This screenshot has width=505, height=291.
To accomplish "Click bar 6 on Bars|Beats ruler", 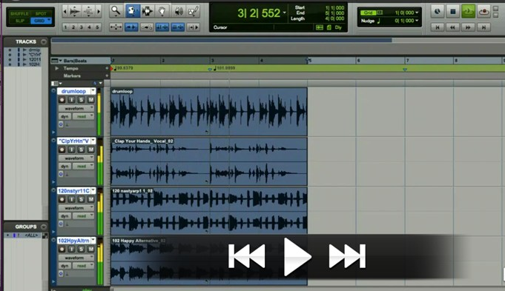I will click(x=358, y=61).
